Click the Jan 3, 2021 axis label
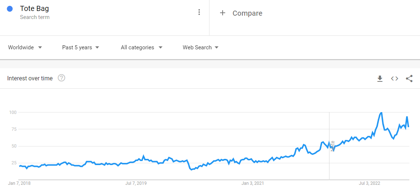Screen dimensions: 420x191 pos(253,183)
